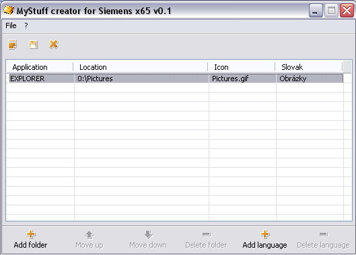Click the new file toolbar icon
Screen dimensions: 356x255
[13, 44]
